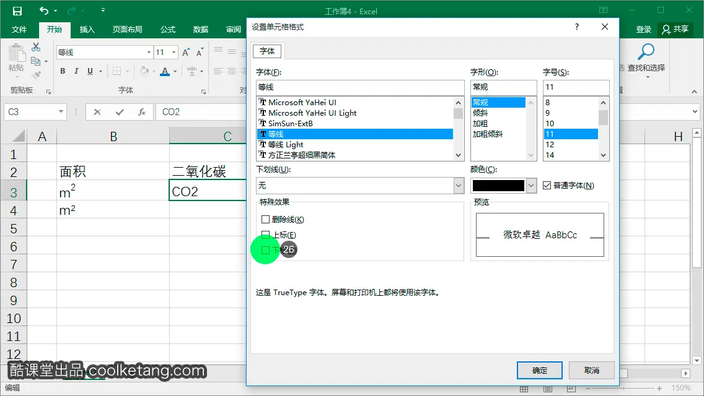Screen dimensions: 704x396
Task: Click the Fill Color bucket icon
Action: point(144,71)
